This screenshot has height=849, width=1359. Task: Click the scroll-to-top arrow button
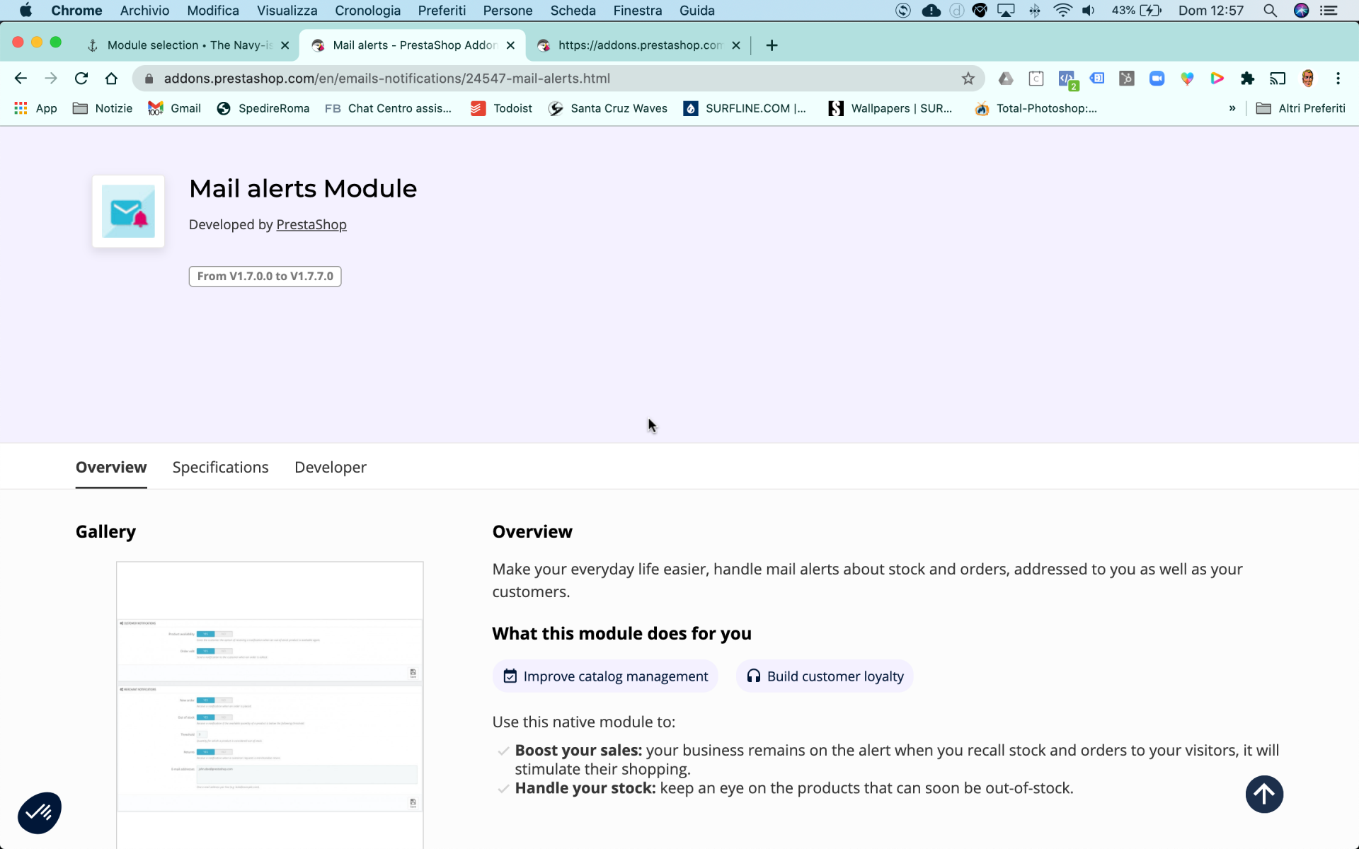tap(1264, 795)
